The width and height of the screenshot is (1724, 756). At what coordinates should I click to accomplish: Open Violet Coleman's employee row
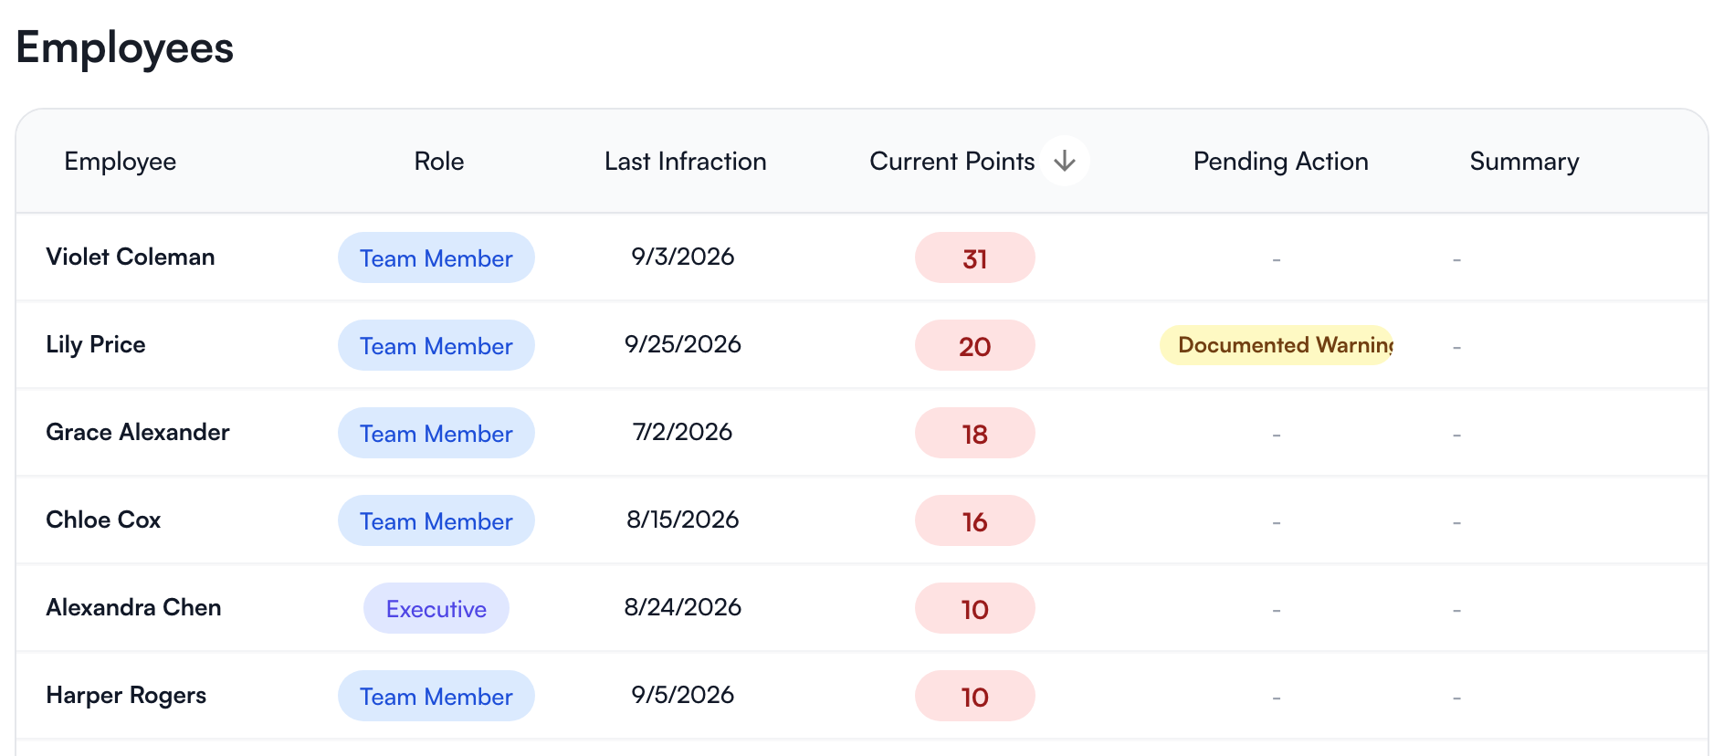pos(862,257)
